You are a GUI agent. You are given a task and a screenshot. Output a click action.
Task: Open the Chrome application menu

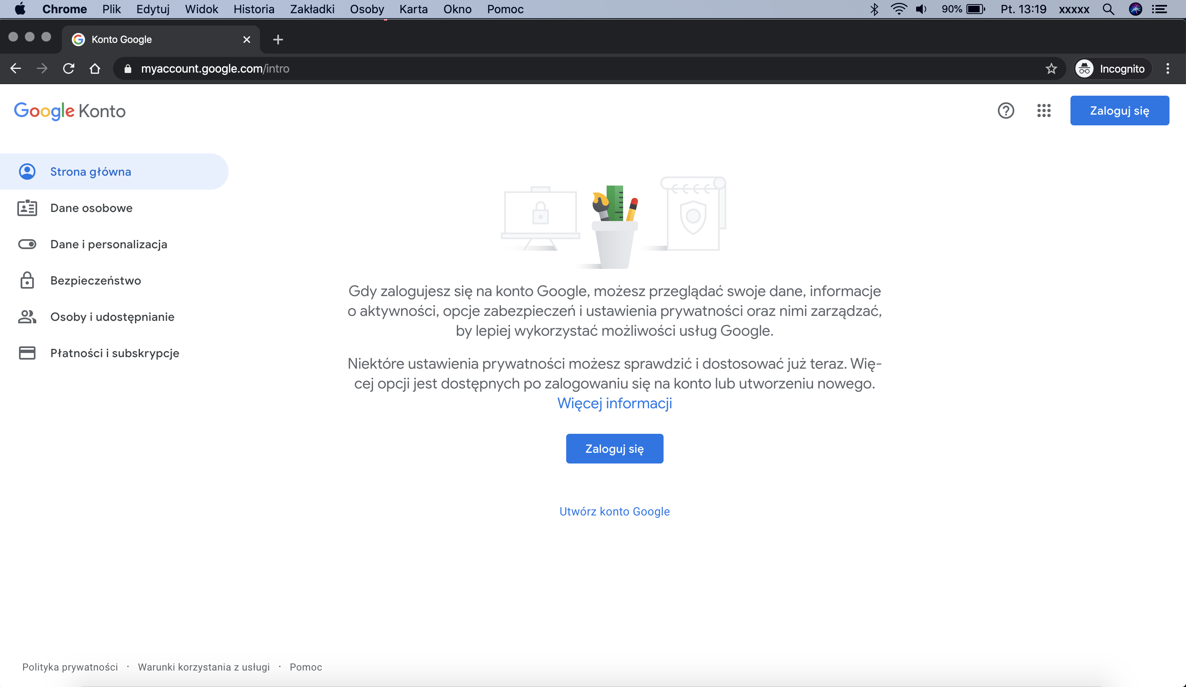(64, 9)
